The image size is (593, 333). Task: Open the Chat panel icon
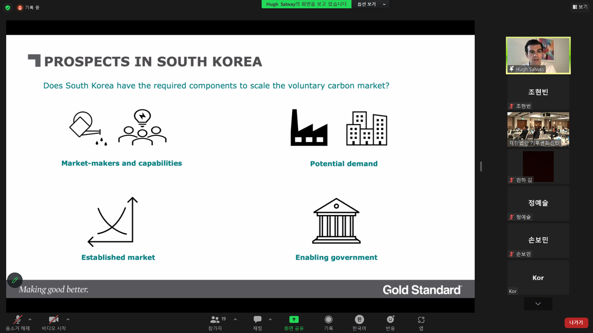[257, 319]
